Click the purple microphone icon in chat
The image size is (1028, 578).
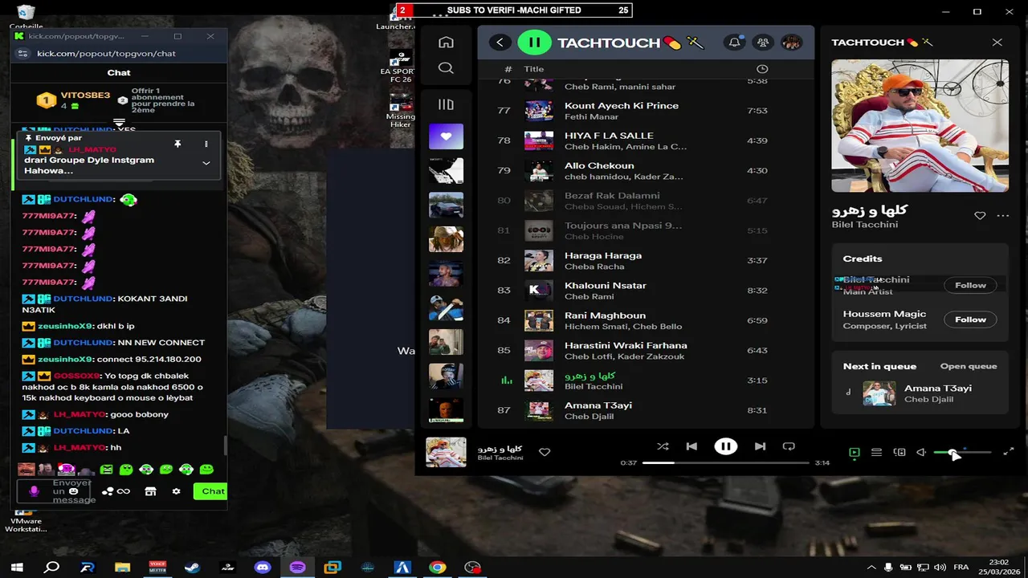34,491
